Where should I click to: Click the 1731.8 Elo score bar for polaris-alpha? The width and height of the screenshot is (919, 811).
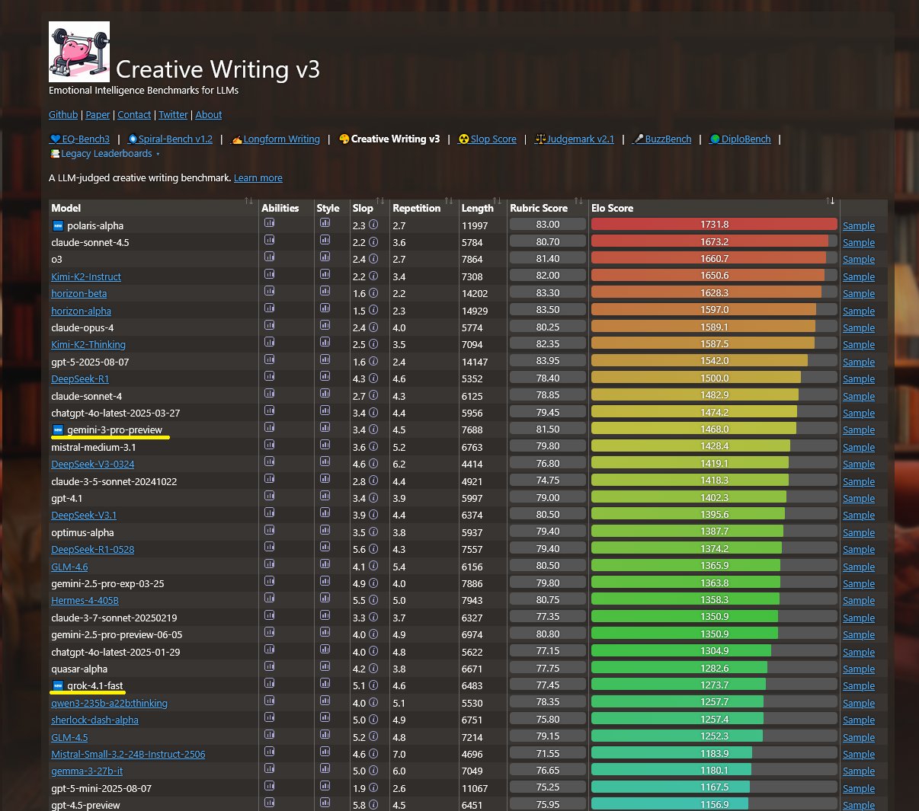[x=714, y=225]
